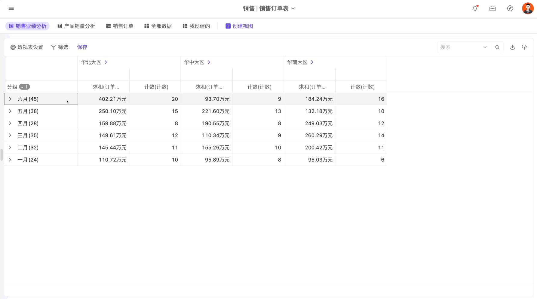Click the search magnifier icon
Viewport: 537px width, 299px height.
(497, 47)
